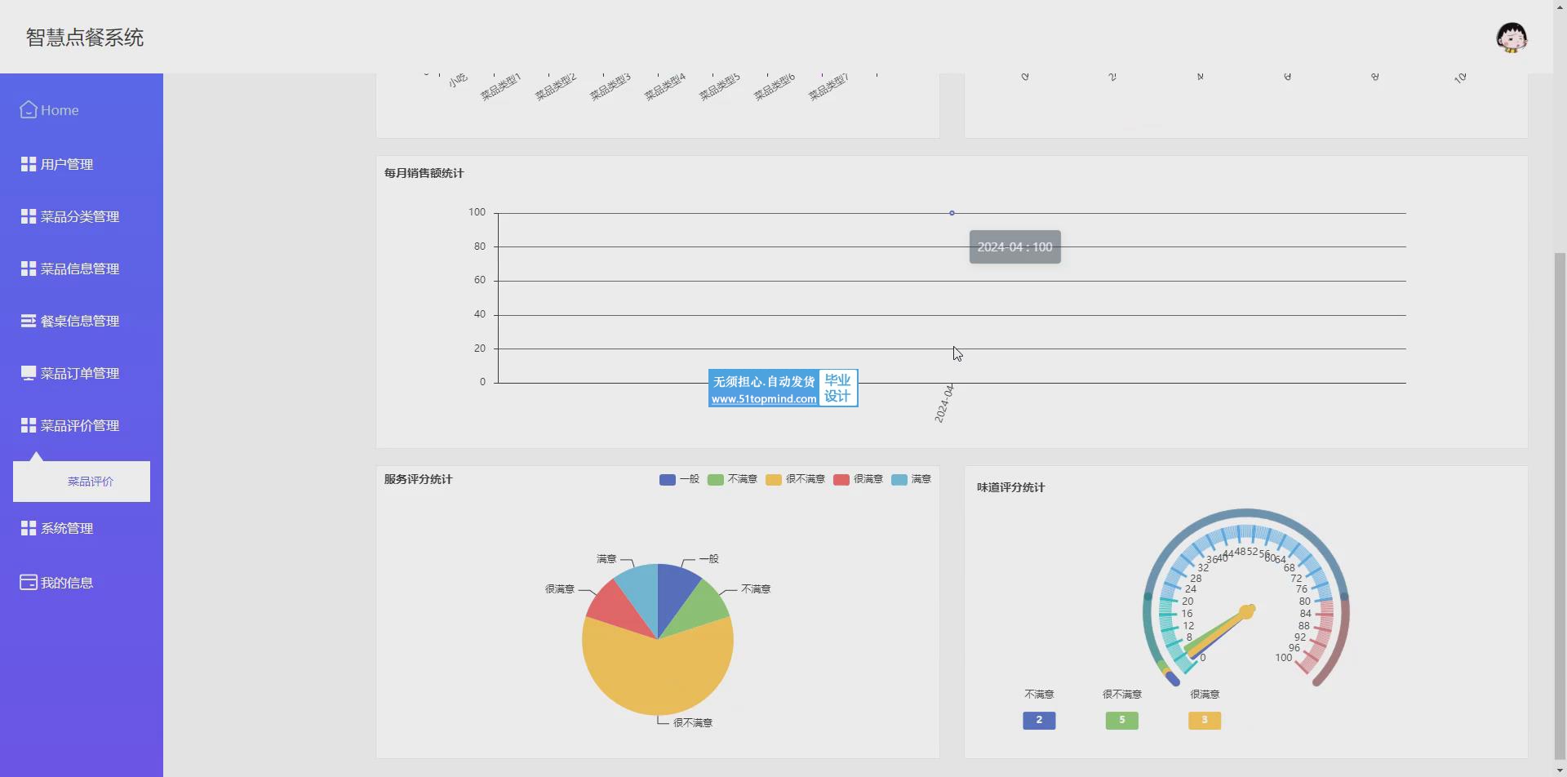Click the 菜品类型4 axis label
The image size is (1567, 777).
[x=664, y=87]
